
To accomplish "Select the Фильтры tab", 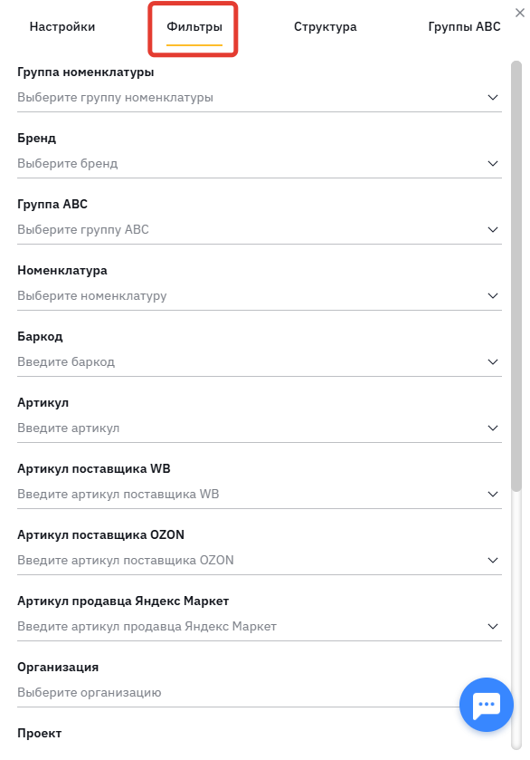I will (194, 26).
